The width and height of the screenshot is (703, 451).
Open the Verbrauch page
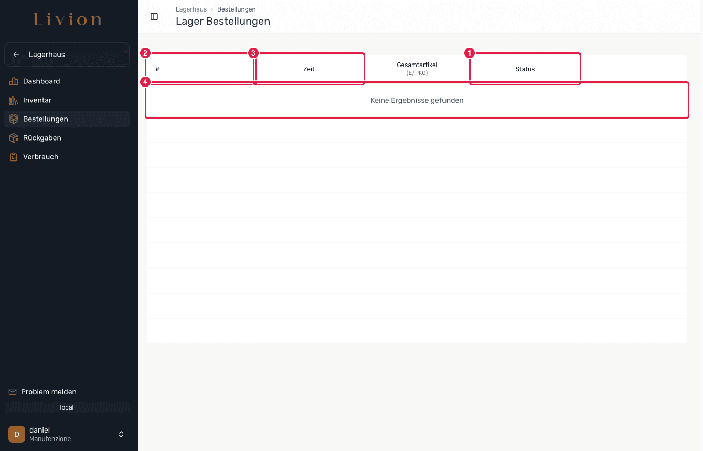[x=67, y=157]
